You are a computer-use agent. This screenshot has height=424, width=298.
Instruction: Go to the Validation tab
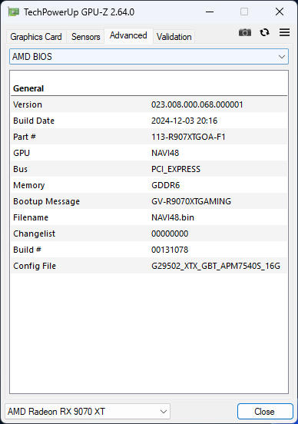[x=174, y=37]
